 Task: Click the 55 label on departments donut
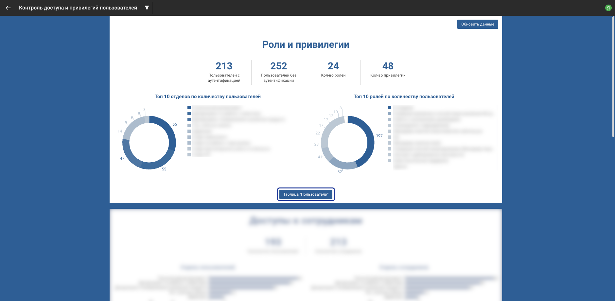coord(164,169)
